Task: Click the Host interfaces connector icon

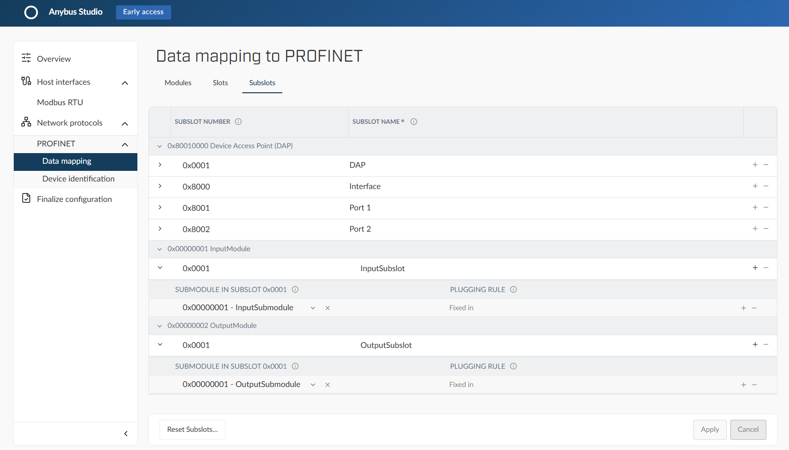Action: click(26, 81)
